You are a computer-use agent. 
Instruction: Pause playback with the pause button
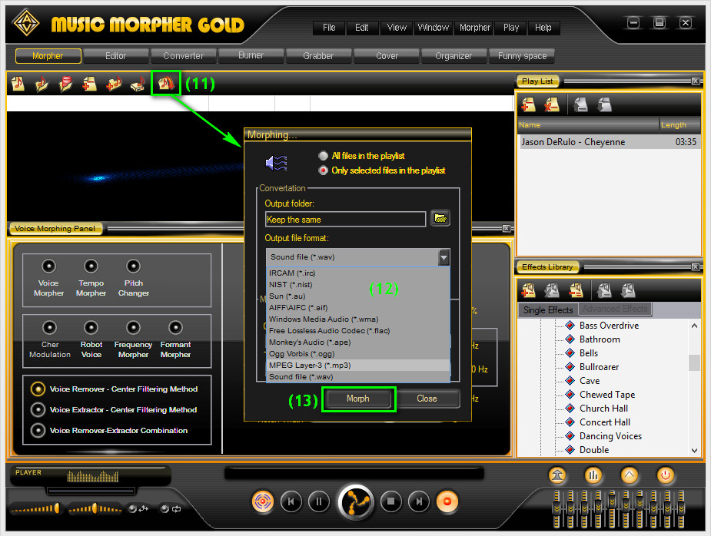(x=319, y=501)
